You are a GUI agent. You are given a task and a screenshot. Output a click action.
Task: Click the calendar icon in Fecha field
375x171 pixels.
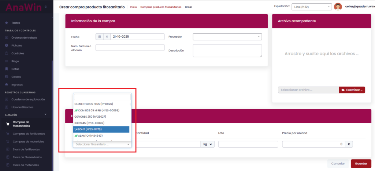(x=99, y=37)
